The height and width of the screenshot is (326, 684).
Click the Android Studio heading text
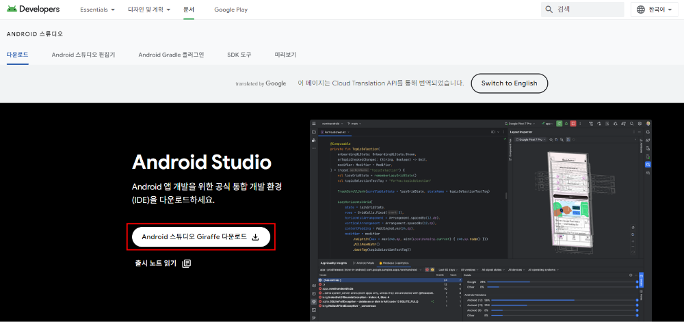(202, 163)
